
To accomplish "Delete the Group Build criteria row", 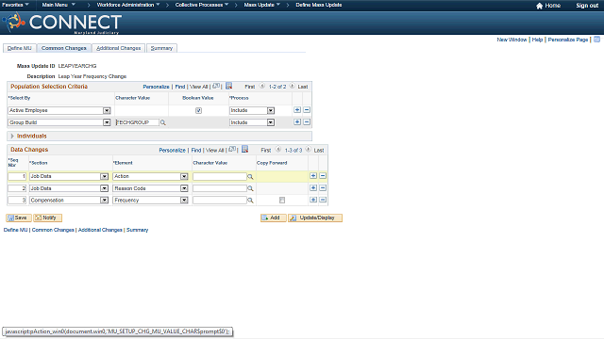I will (307, 121).
